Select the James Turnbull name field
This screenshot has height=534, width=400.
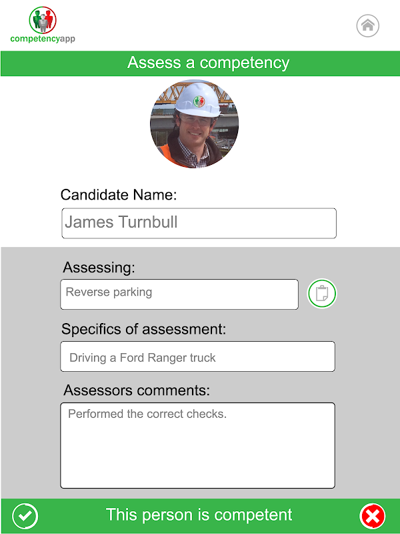[x=199, y=223]
